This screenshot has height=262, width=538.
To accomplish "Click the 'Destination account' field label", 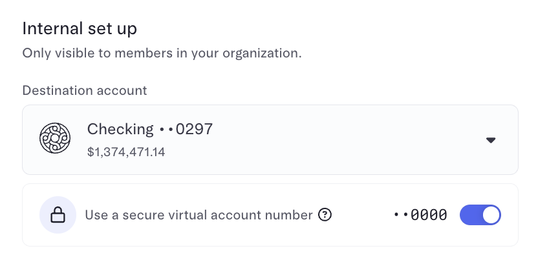I will tap(85, 90).
